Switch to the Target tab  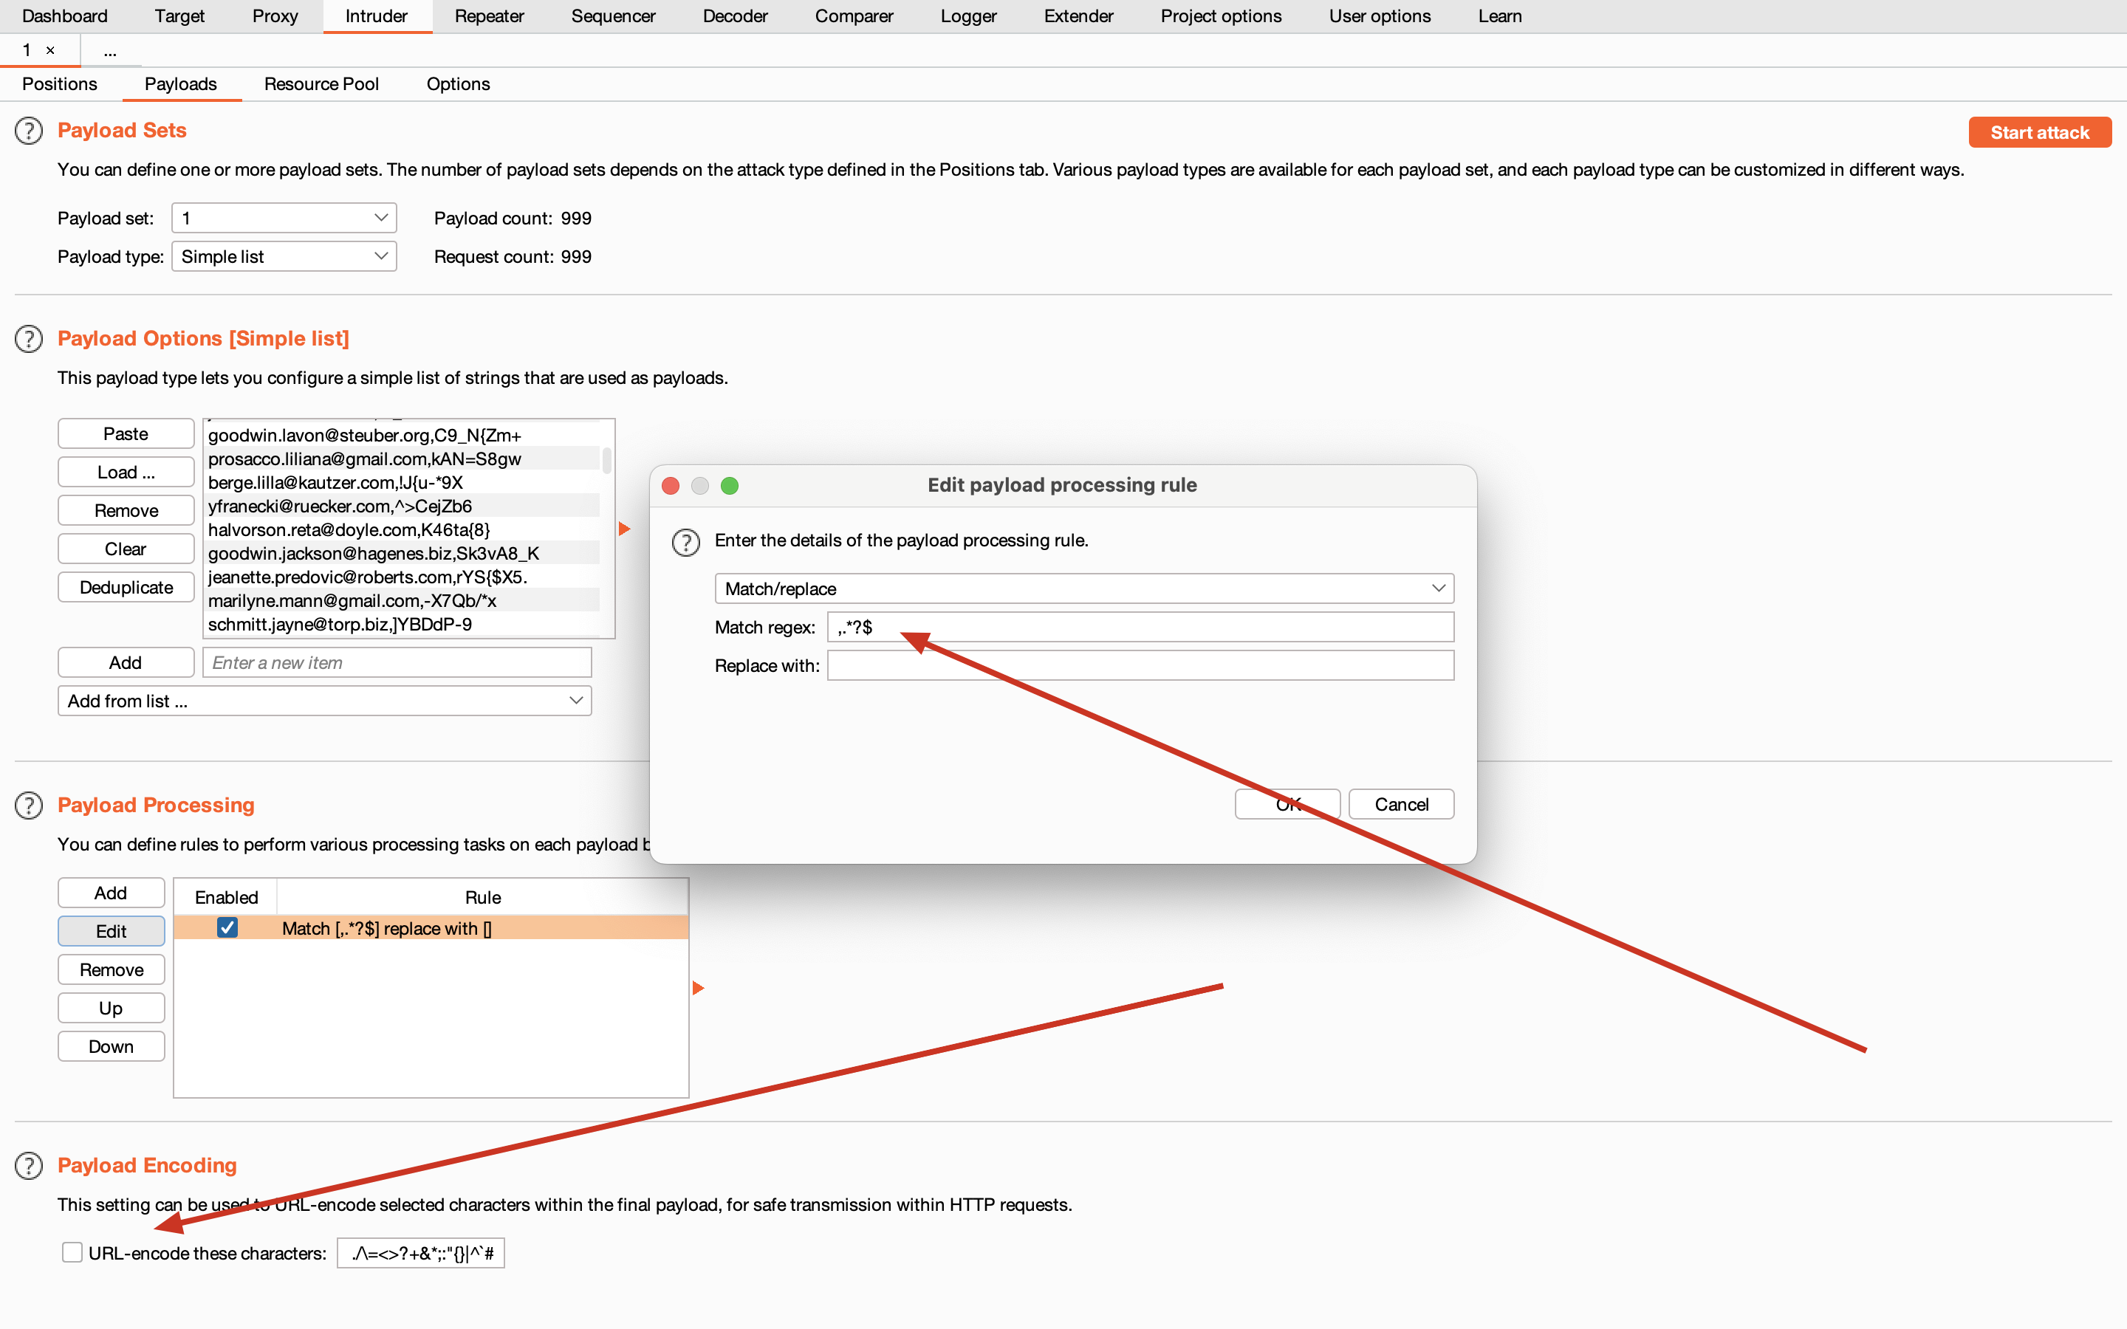tap(179, 16)
